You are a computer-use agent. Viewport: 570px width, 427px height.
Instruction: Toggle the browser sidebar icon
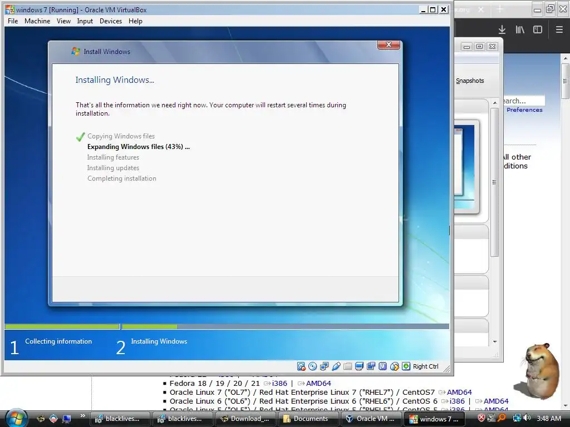point(538,30)
